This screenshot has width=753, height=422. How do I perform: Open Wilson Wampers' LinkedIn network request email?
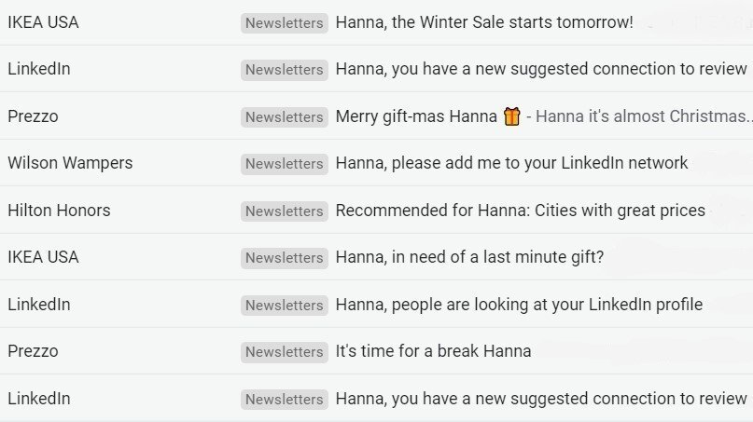pyautogui.click(x=511, y=163)
